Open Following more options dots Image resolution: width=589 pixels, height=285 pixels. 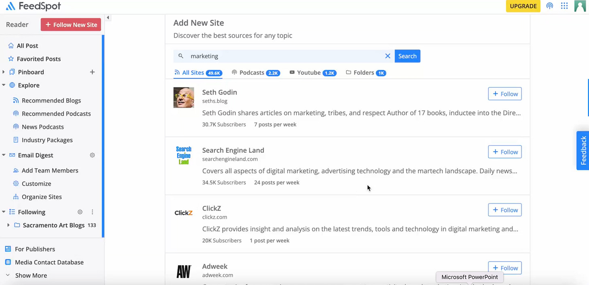coord(92,212)
